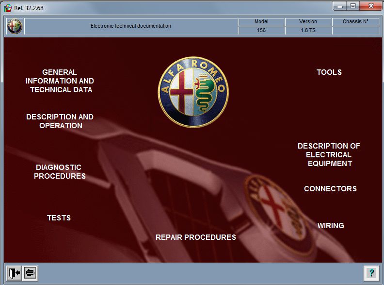Screen dimensions: 384x285
Task: Click the Model header label
Action: (x=261, y=21)
